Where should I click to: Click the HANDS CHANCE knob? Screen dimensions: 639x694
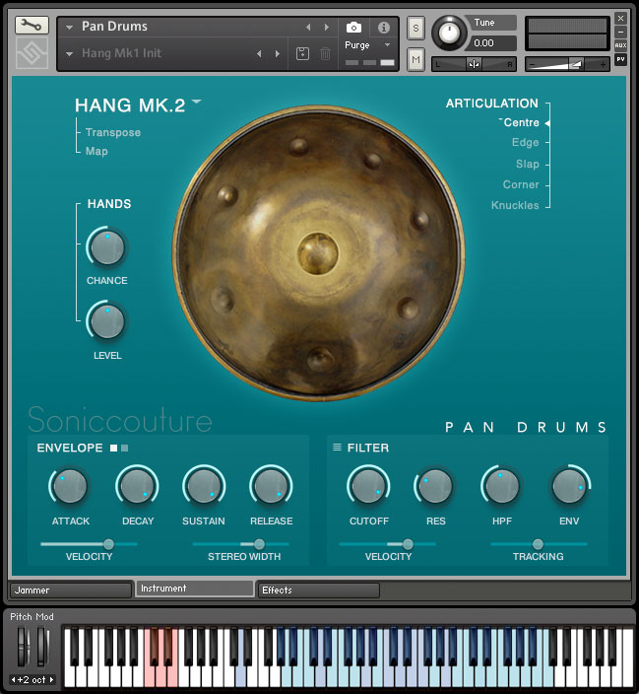click(106, 247)
